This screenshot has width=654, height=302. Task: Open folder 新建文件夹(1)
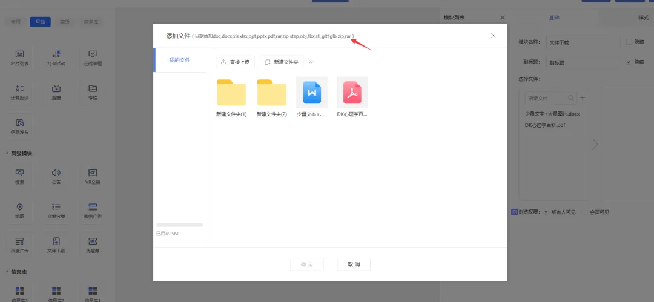(231, 92)
